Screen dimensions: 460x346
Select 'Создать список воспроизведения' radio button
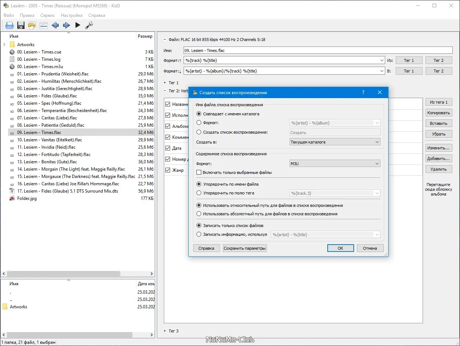point(199,132)
